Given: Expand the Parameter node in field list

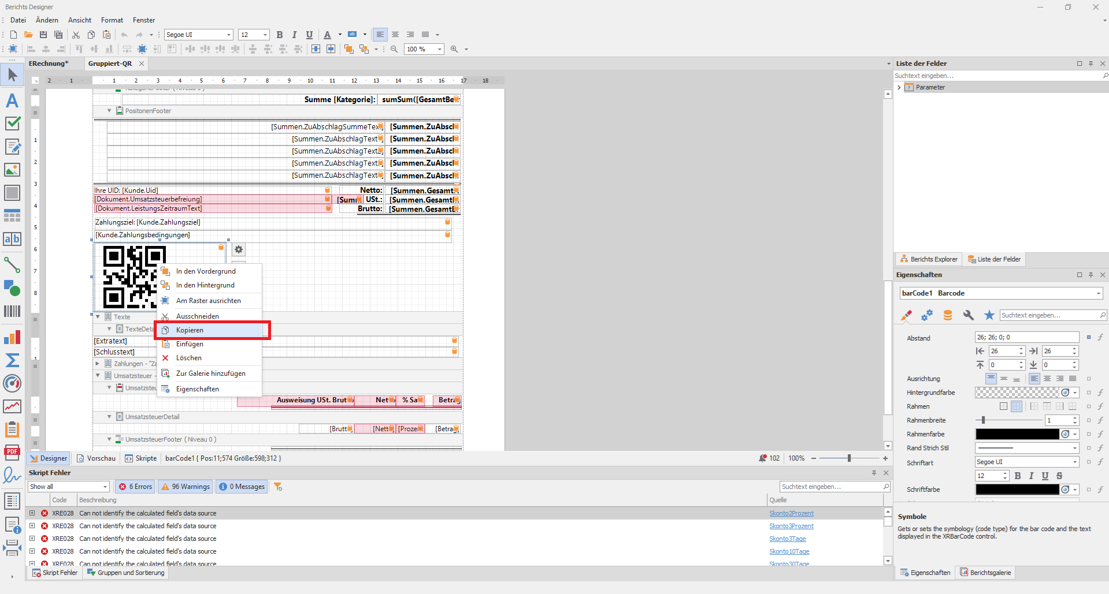Looking at the screenshot, I should (899, 87).
